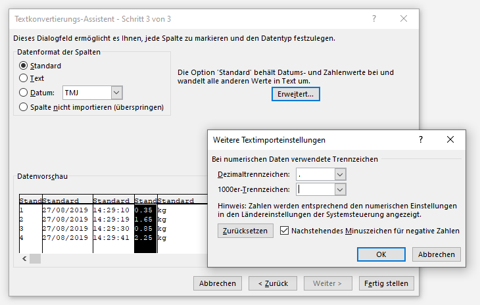This screenshot has height=305, width=480.
Task: Click into the Dezimaltrennzeichen text field
Action: (x=316, y=174)
